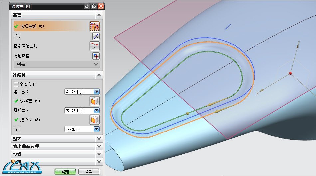Click the select face cube icon under 第一截面
Image resolution: width=316 pixels, height=176 pixels.
click(x=95, y=101)
